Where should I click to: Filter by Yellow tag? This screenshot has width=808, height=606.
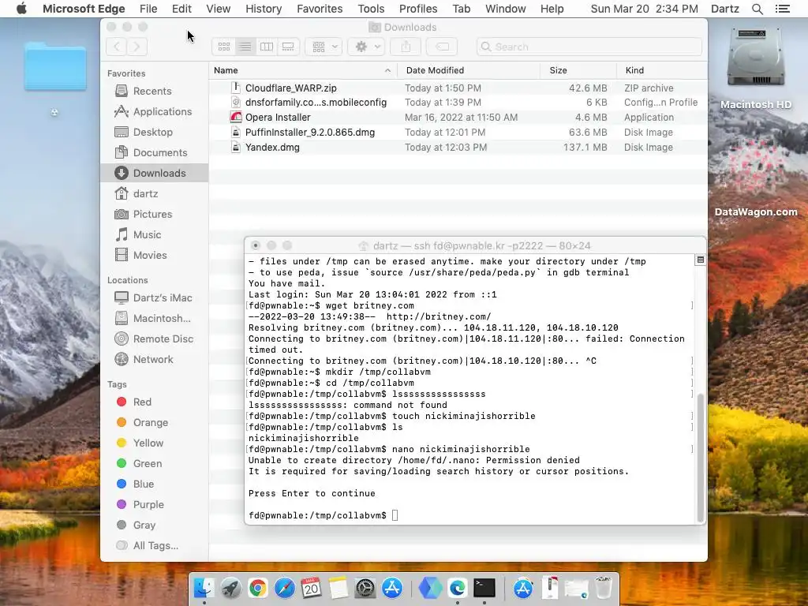154,443
